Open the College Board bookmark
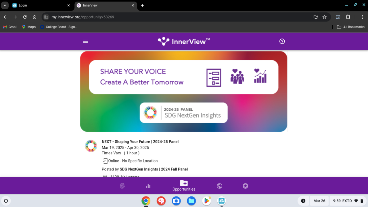Viewport: 368px width, 207px height. tap(59, 27)
